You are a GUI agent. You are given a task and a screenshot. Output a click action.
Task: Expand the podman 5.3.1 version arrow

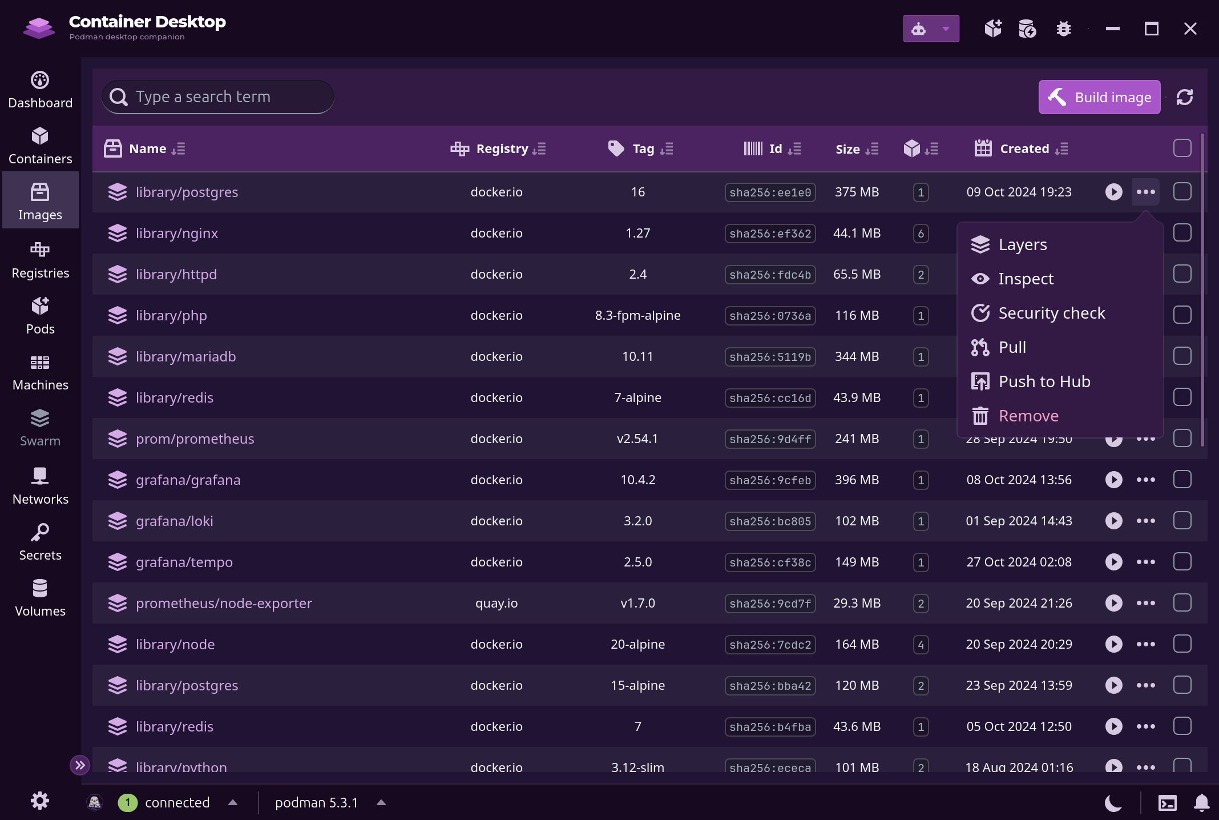381,802
